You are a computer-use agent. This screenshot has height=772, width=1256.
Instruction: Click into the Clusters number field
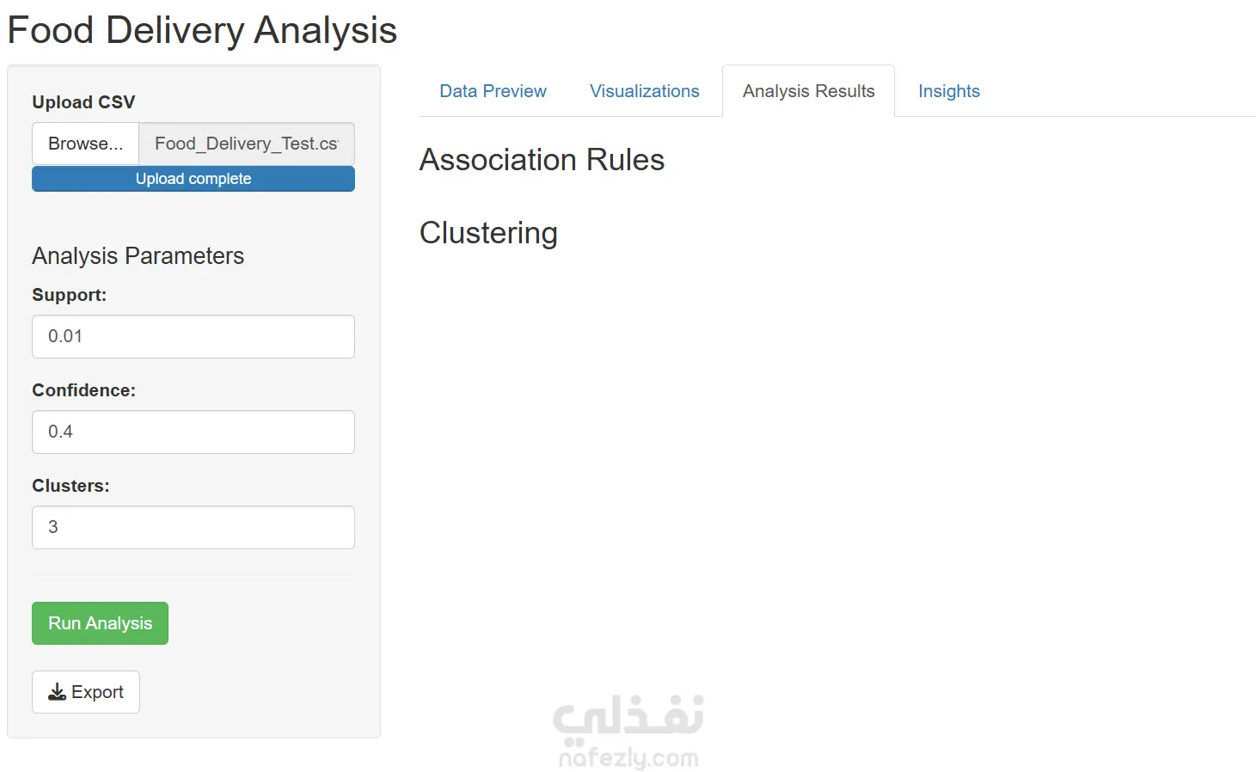(193, 527)
